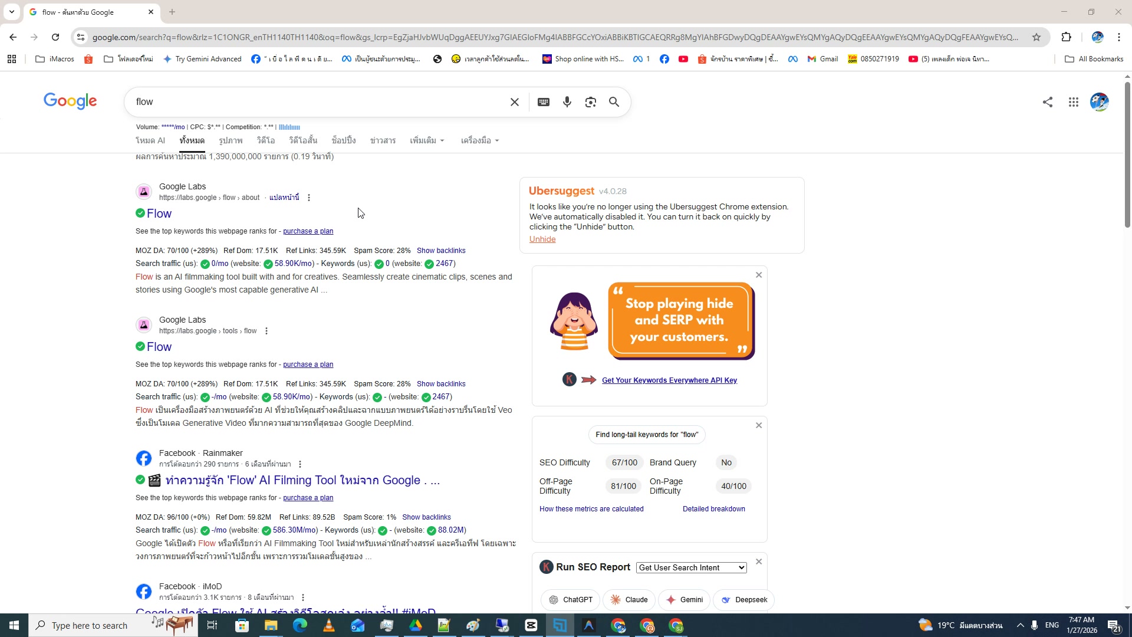Click Show backlinks for the first result
1132x637 pixels.
tap(441, 250)
